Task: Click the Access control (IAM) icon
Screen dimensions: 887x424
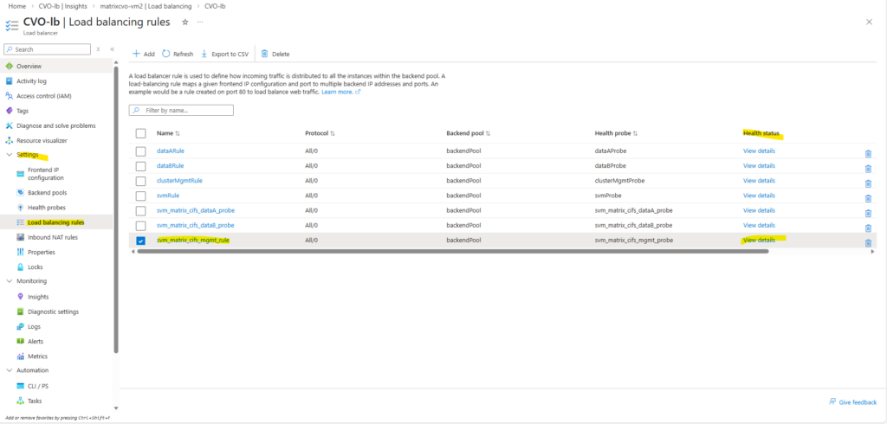Action: pyautogui.click(x=9, y=96)
